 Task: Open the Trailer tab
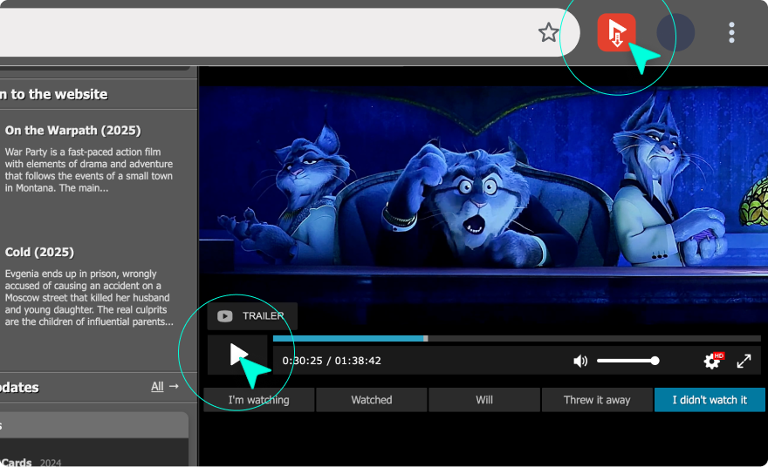(x=252, y=316)
